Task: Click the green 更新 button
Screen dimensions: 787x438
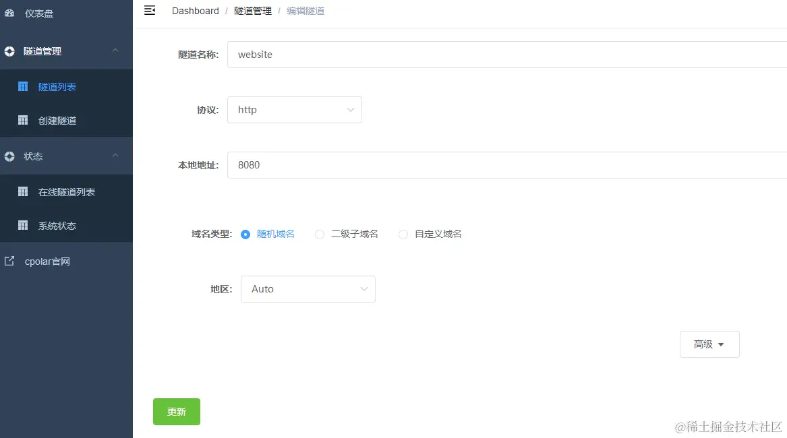Action: [177, 412]
